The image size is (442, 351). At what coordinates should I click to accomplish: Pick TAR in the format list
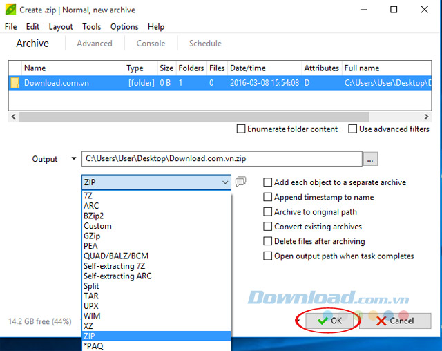(x=91, y=296)
